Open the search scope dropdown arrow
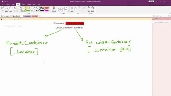The height and width of the screenshot is (96, 171). (x=170, y=16)
